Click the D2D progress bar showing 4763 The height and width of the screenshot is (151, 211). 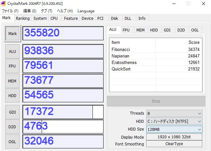[x=63, y=127]
